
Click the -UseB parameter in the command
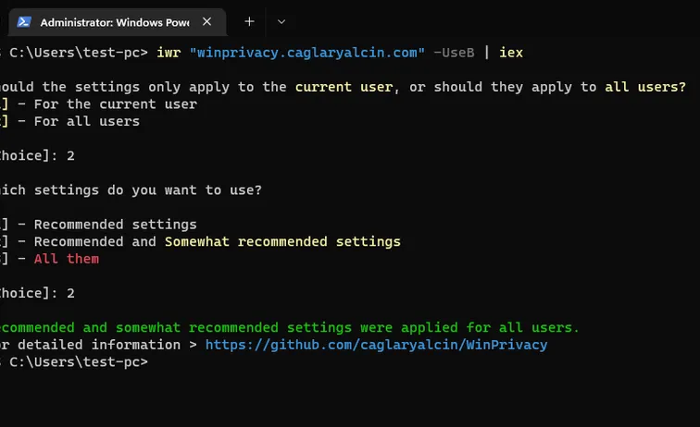coord(454,53)
